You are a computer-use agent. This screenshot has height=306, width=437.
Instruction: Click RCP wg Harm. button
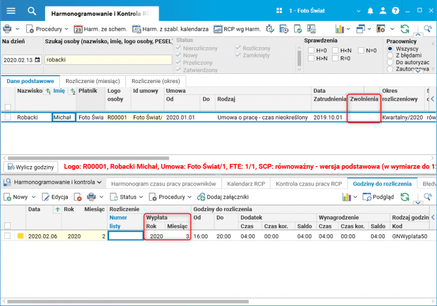(237, 29)
